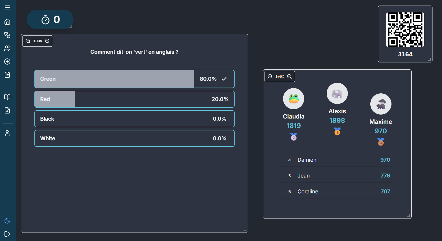The height and width of the screenshot is (241, 442).
Task: Click the file plus import icon
Action: [7, 110]
